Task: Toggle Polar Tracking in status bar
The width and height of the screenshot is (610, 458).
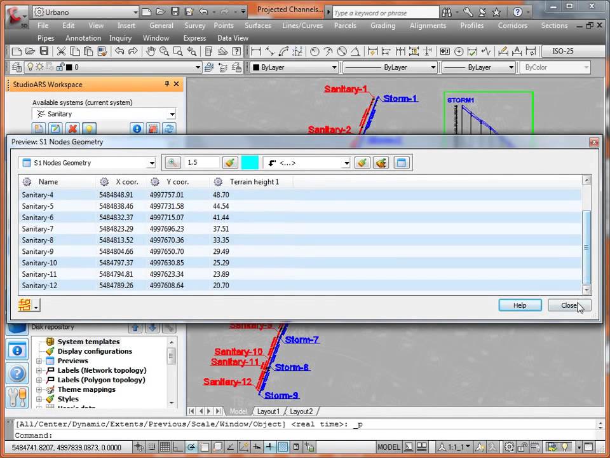Action: pos(191,447)
